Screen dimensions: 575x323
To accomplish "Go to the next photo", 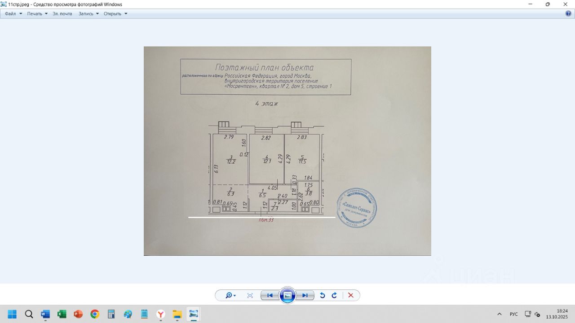I will (305, 295).
